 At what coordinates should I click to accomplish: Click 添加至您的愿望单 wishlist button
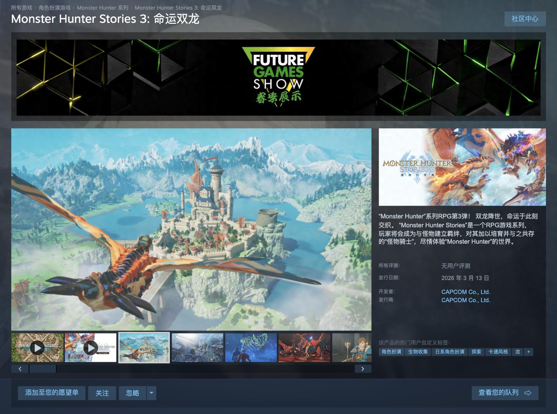coord(51,393)
